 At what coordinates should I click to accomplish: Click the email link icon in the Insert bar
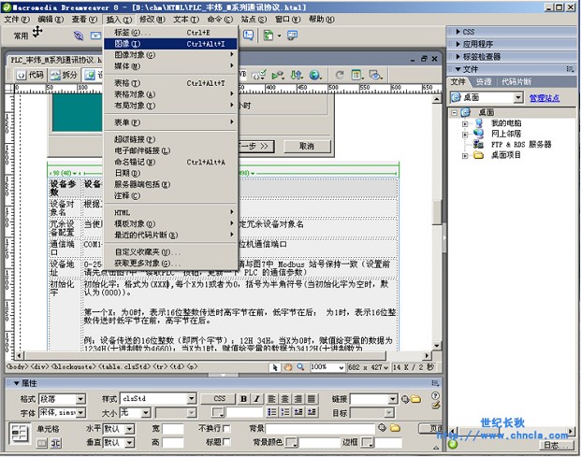tap(96, 36)
